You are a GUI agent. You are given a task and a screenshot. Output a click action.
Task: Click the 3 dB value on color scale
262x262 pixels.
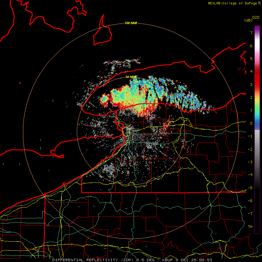(251, 84)
